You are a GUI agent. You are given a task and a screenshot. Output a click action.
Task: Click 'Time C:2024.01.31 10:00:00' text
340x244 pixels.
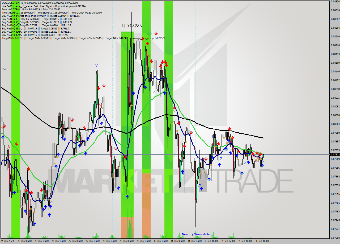pos(86,12)
